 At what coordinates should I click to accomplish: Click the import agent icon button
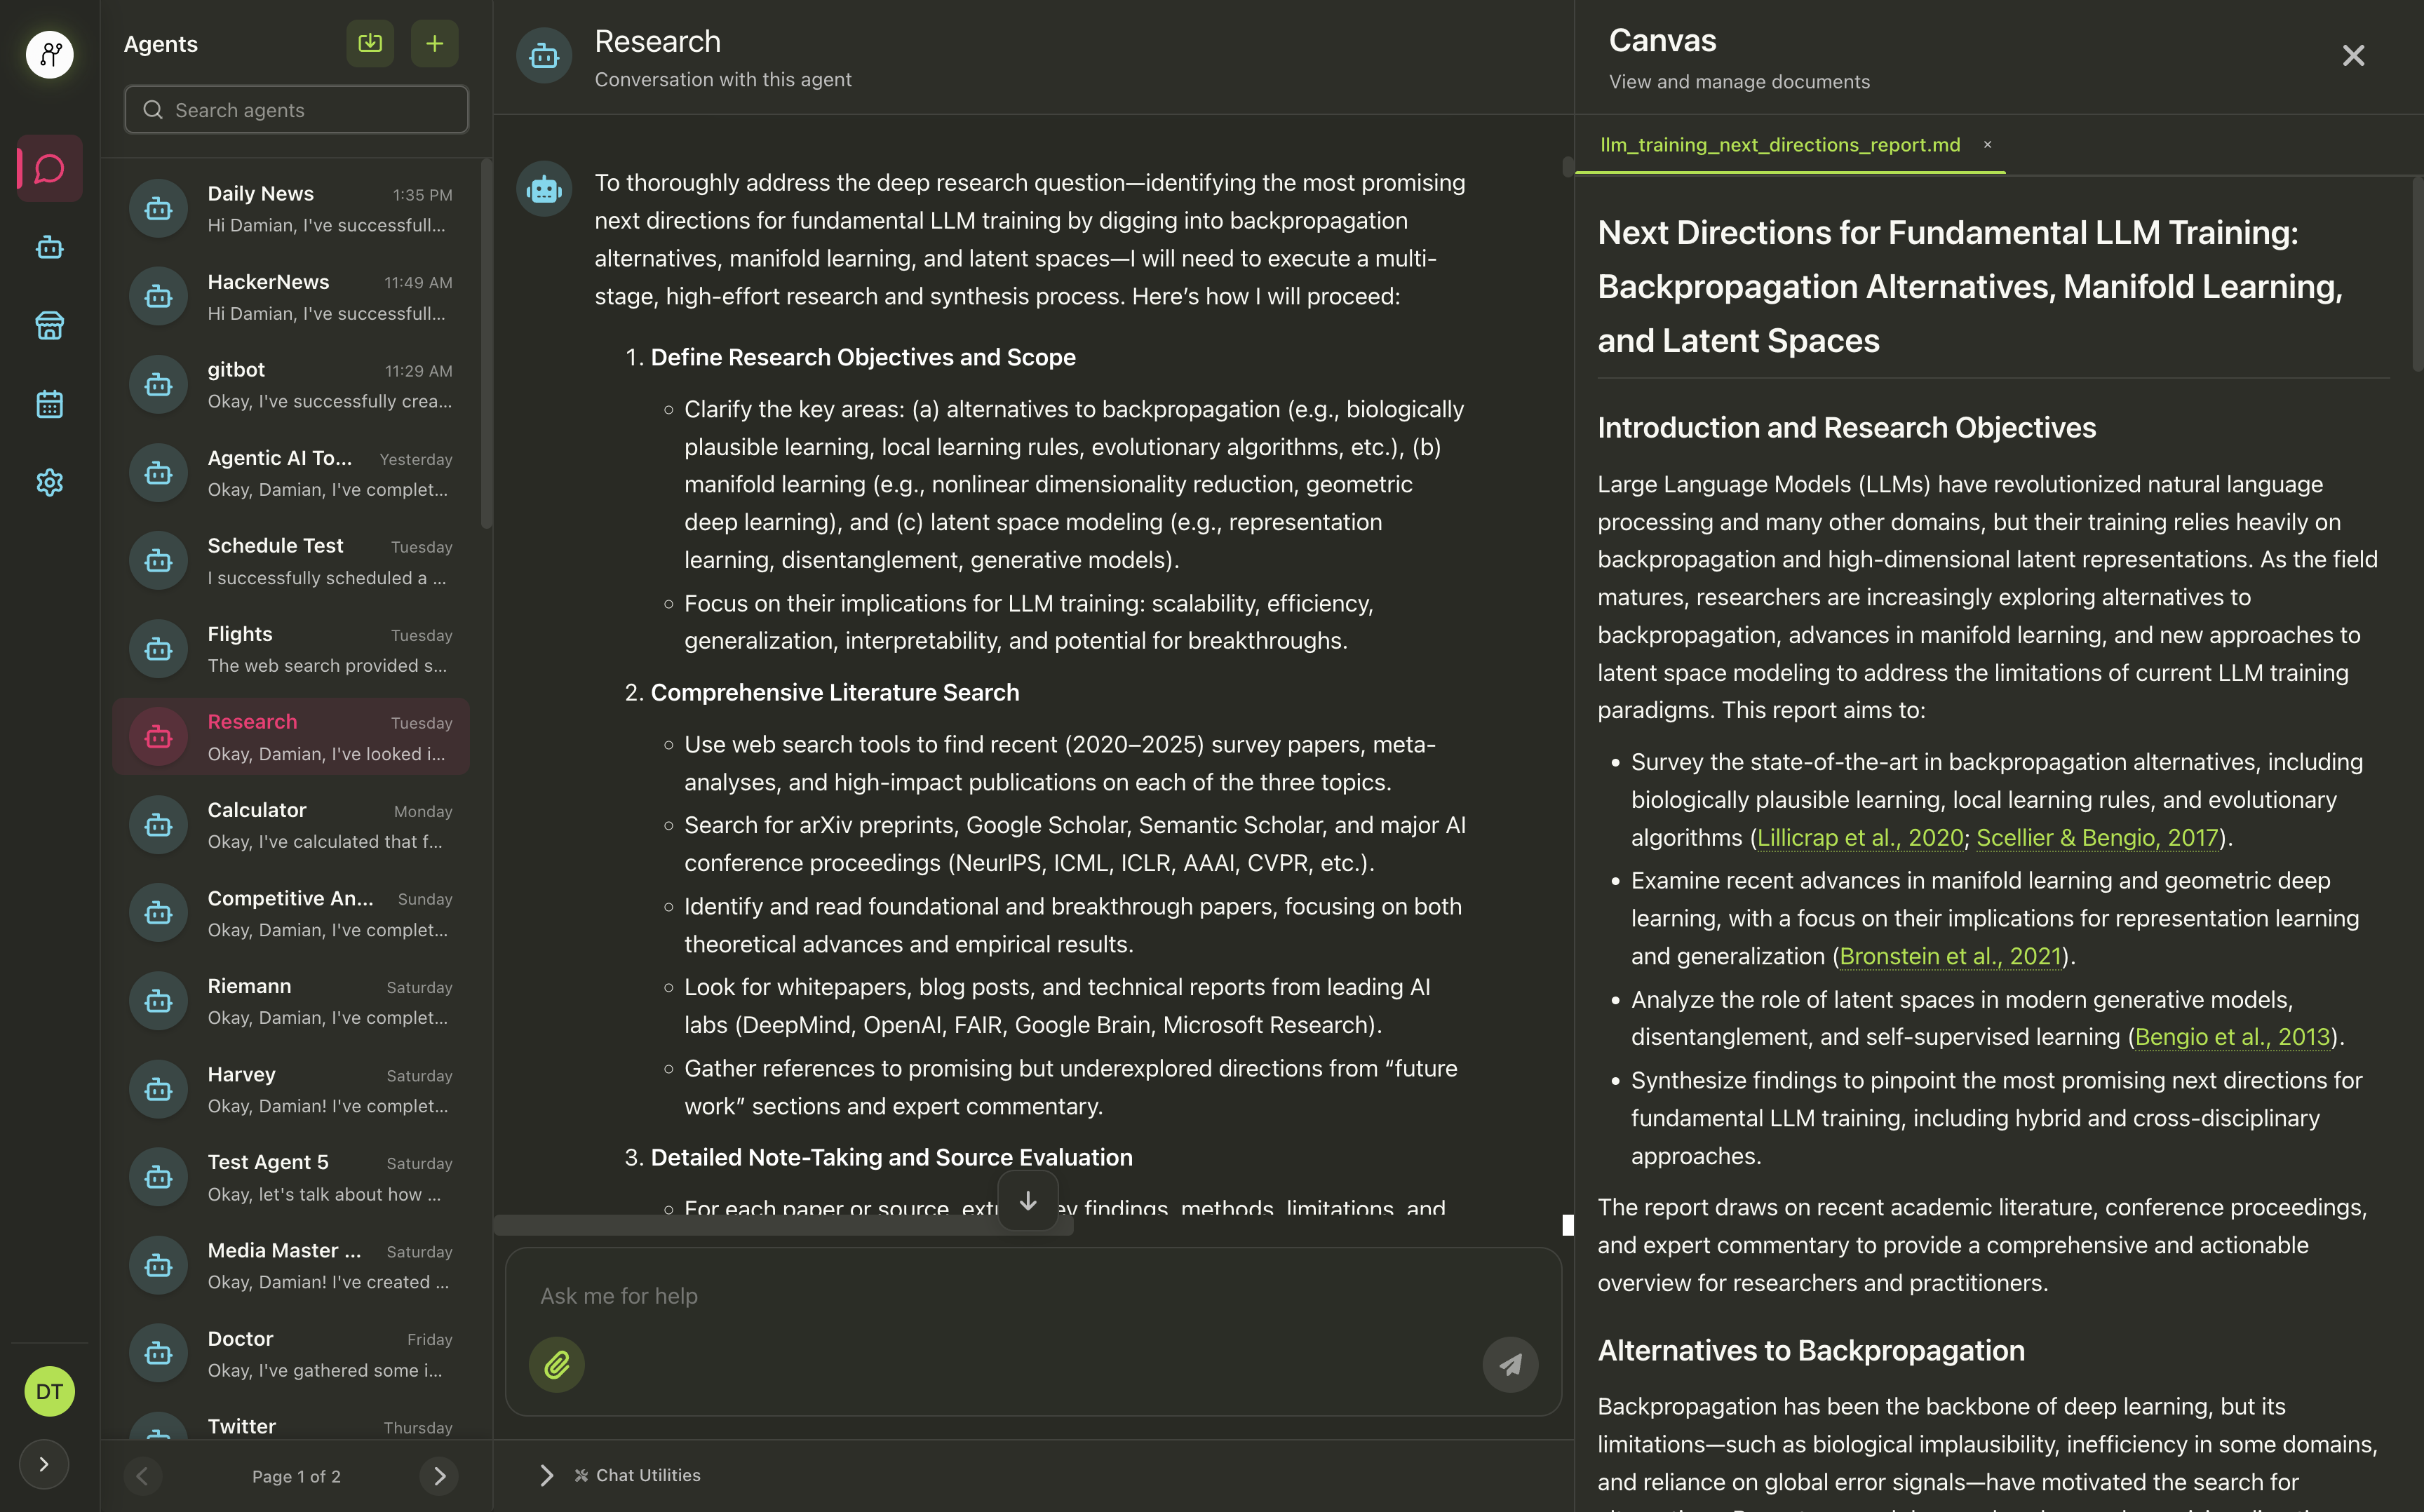point(370,43)
